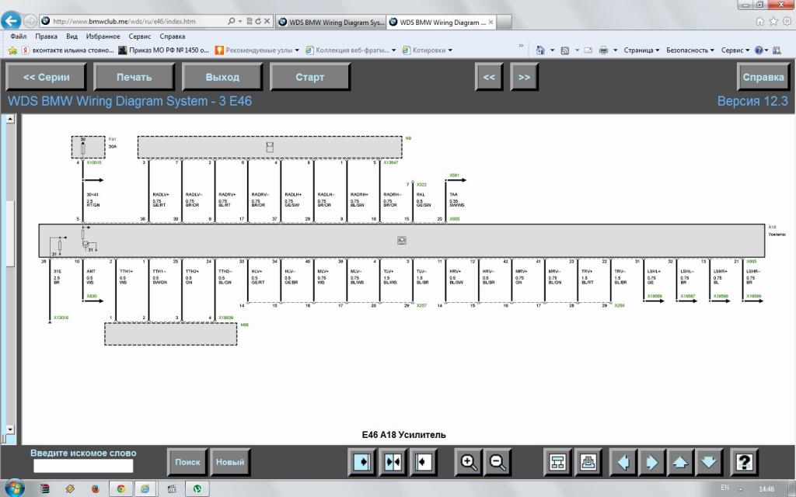Click the home icon in command bar
796x497 pixels.
[x=540, y=50]
